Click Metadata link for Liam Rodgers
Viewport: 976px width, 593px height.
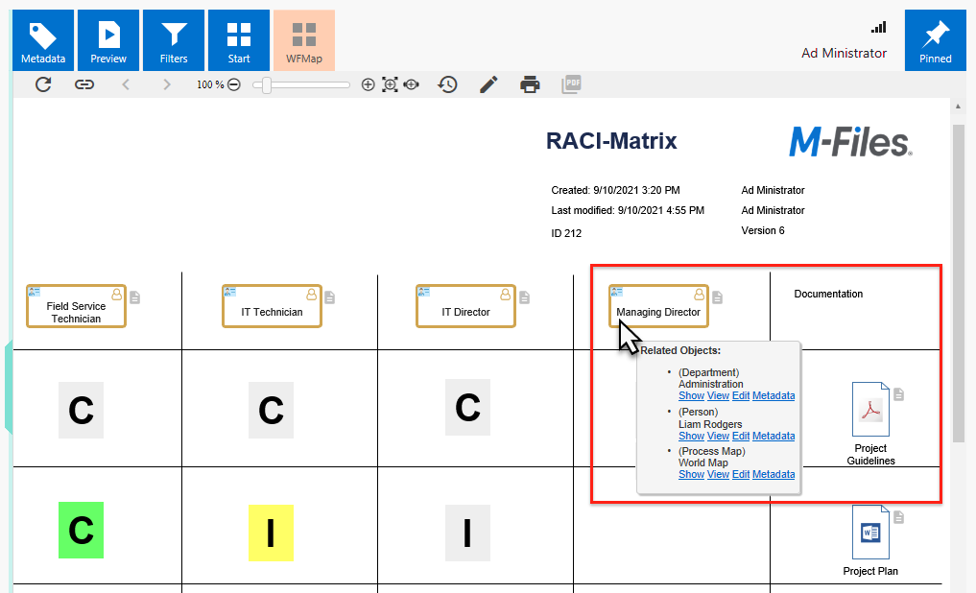[773, 436]
